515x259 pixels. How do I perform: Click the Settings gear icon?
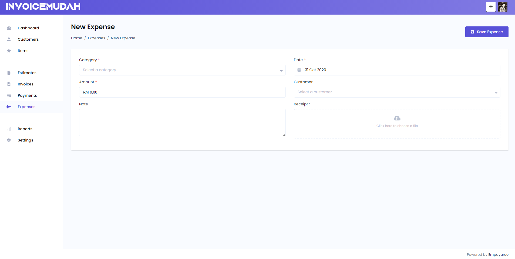click(x=9, y=140)
